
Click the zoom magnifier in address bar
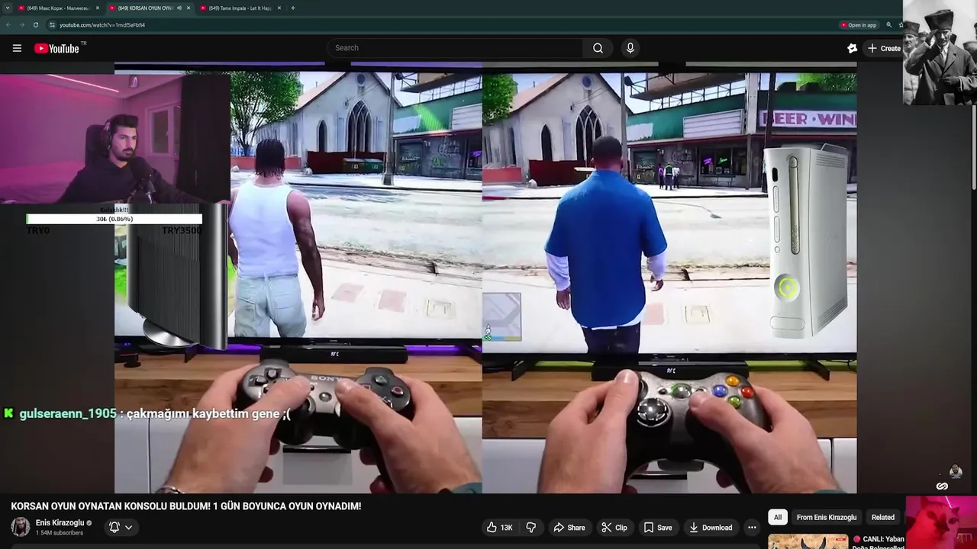(x=888, y=25)
